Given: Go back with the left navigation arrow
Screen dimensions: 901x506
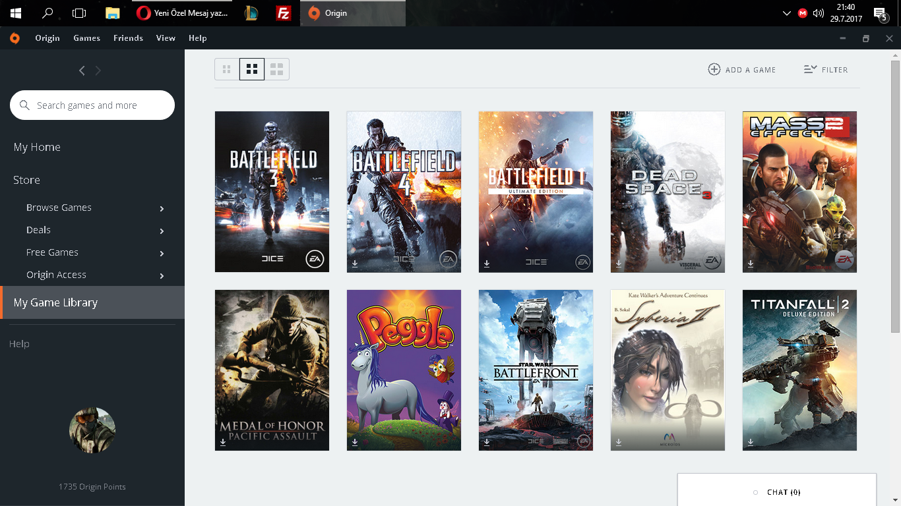Looking at the screenshot, I should point(82,70).
